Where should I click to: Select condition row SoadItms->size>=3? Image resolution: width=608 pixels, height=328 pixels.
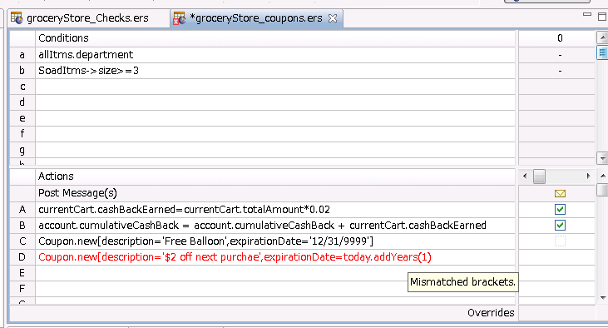pyautogui.click(x=275, y=71)
